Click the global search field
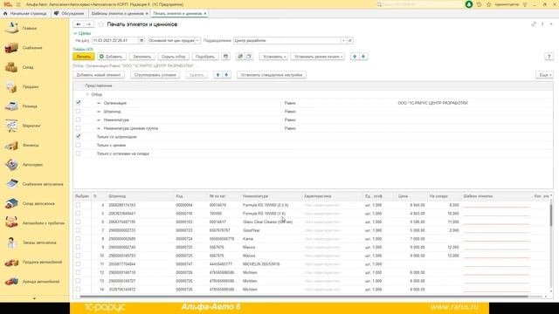Viewport: 559px width, 314px height. click(x=419, y=4)
